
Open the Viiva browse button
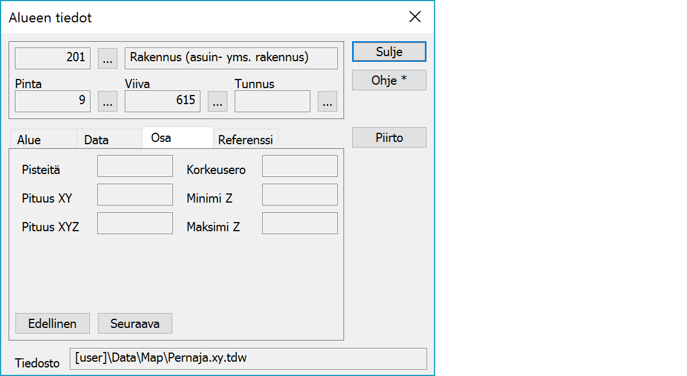217,101
